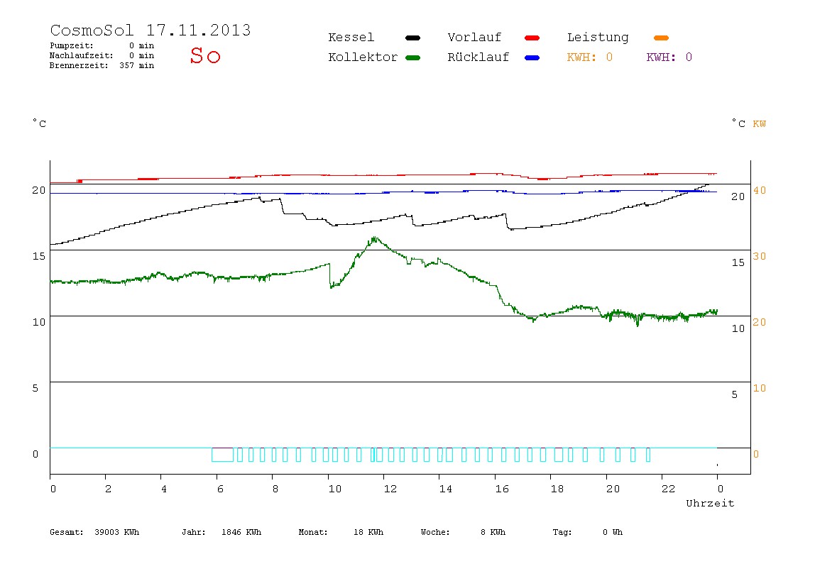Viewport: 815px width, 576px height.
Task: Click the Uhrzeit axis label
Action: 710,503
